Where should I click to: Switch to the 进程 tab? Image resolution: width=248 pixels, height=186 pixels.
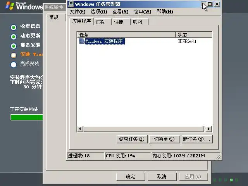point(103,22)
